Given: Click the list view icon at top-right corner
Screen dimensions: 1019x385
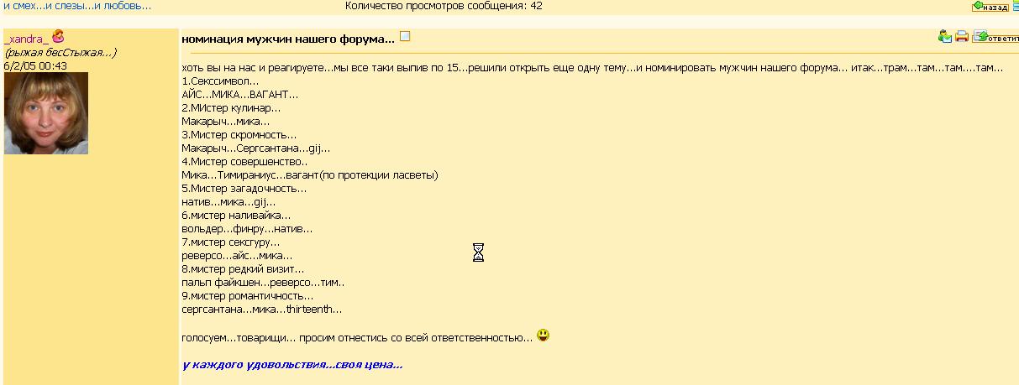Looking at the screenshot, I should (1015, 6).
